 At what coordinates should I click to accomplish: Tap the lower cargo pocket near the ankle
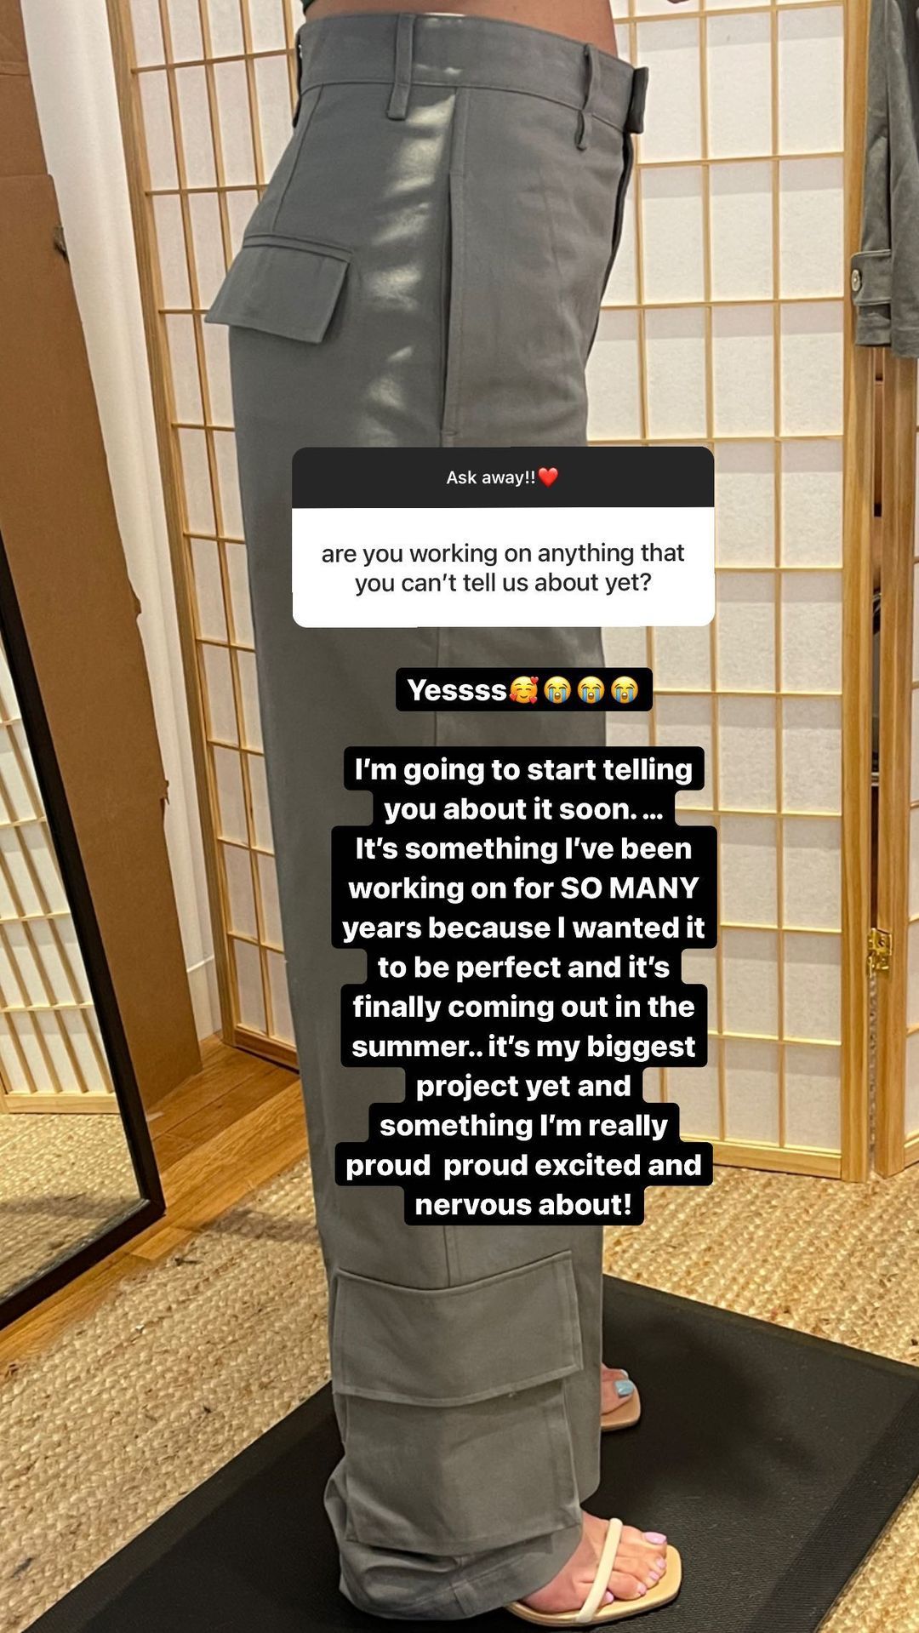[x=459, y=1328]
